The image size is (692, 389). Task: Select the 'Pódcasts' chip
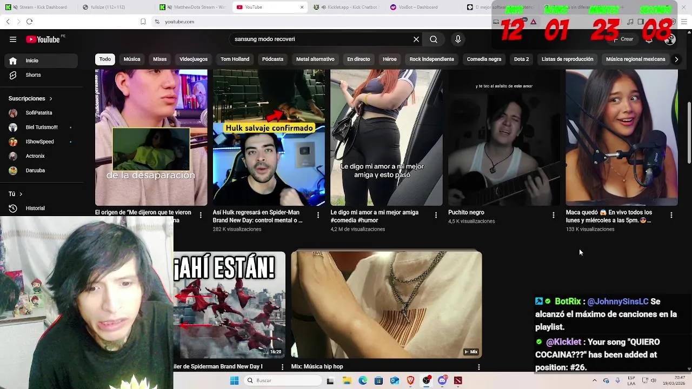point(272,59)
